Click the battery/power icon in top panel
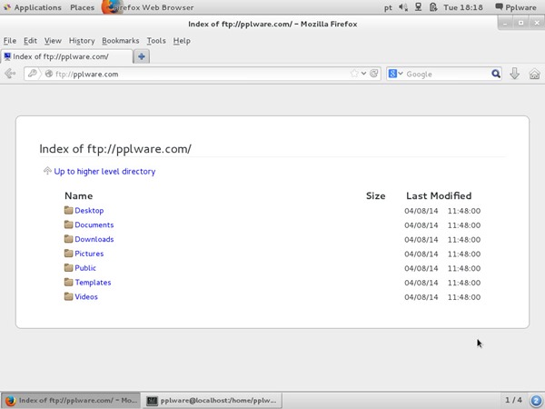Screen dimensions: 545x409 tap(432, 7)
